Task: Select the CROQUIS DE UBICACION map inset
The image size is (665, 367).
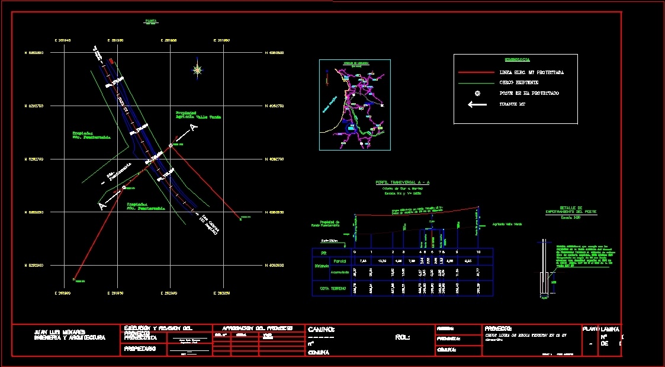Action: point(354,105)
